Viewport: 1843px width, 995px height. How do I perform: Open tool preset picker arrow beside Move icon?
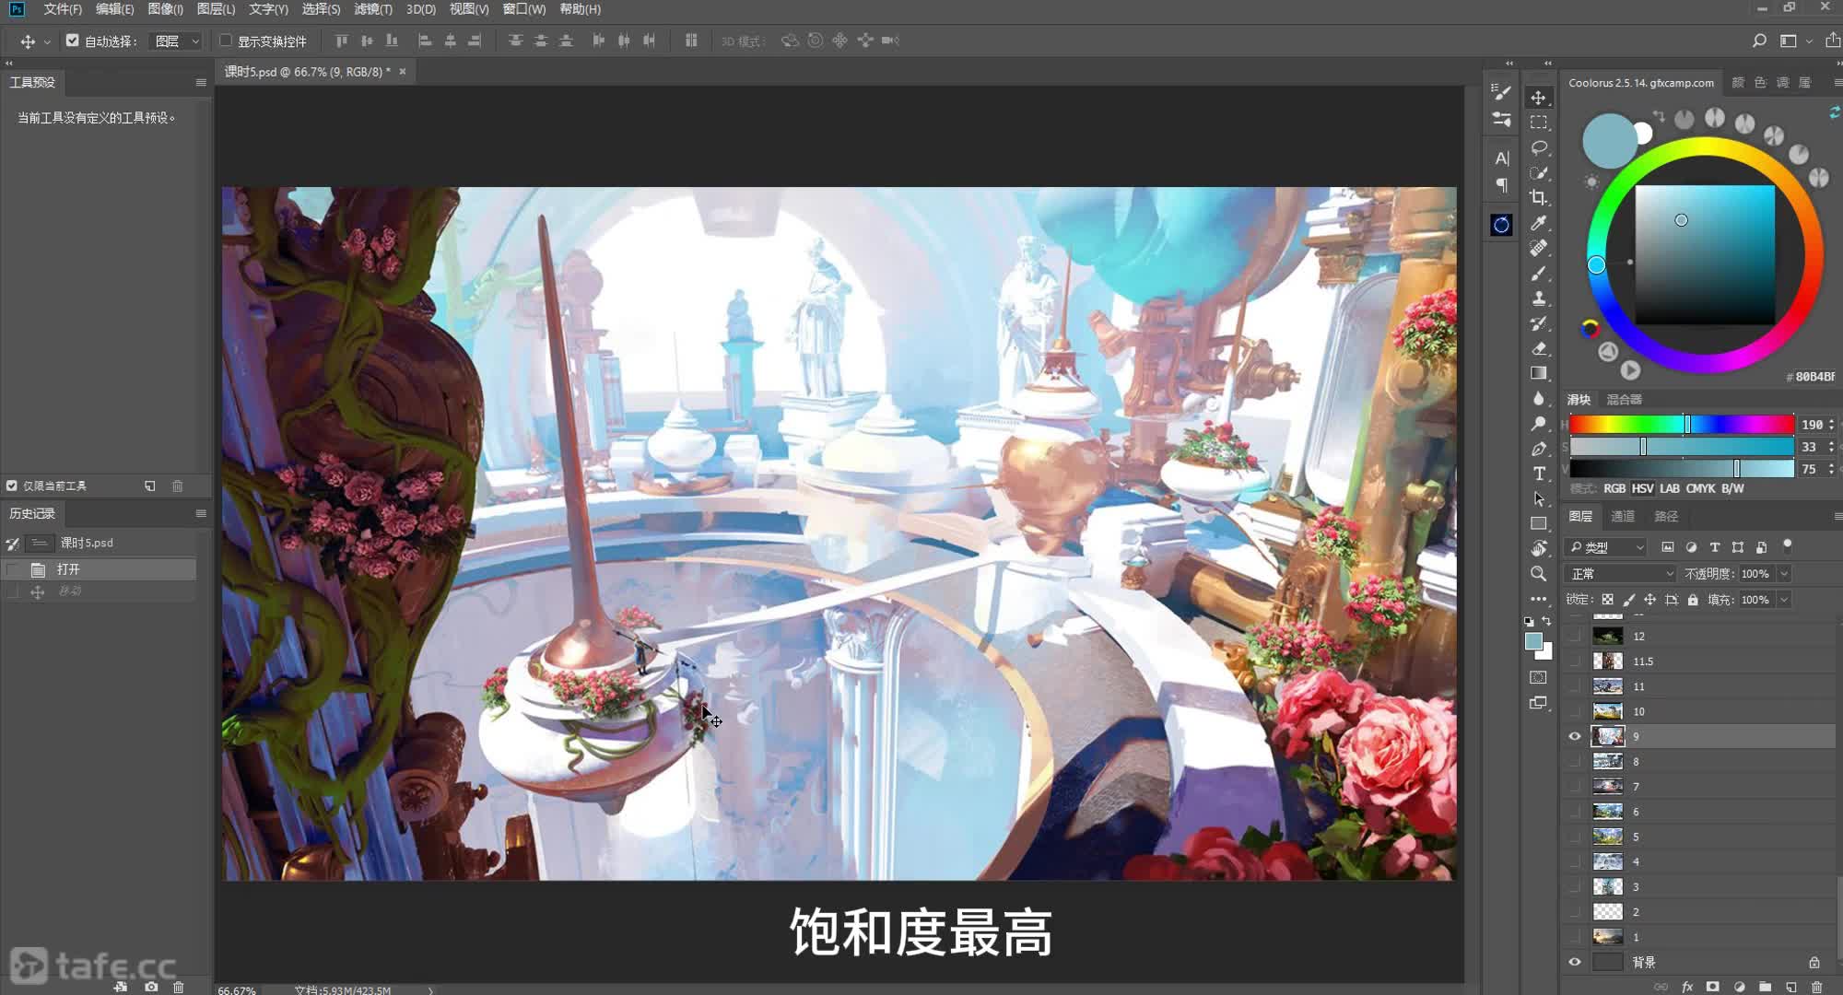pyautogui.click(x=47, y=41)
